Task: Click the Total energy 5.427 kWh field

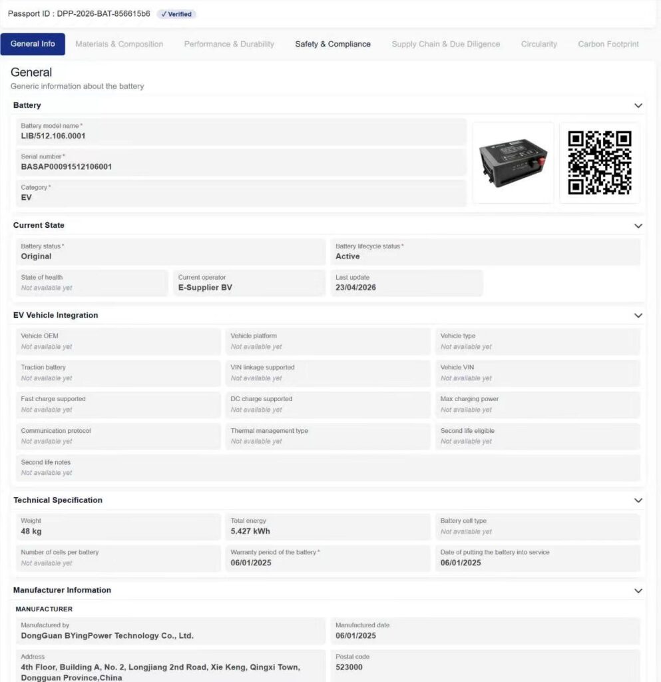Action: (x=328, y=526)
